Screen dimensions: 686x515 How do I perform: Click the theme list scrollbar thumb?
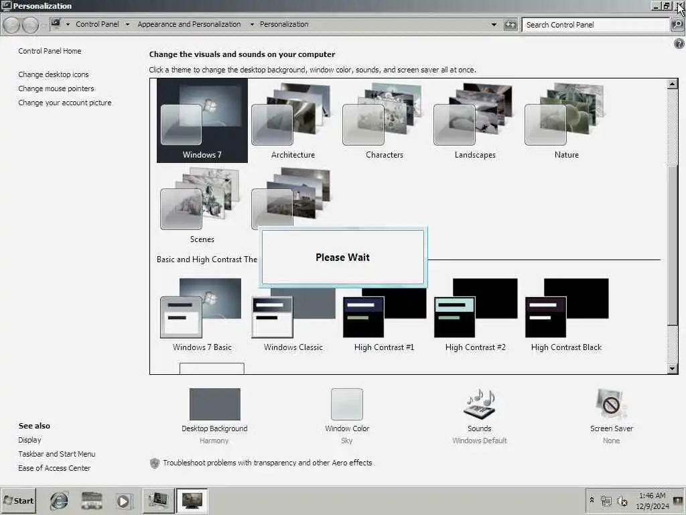point(673,245)
